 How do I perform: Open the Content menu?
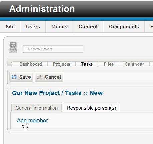[88, 27]
